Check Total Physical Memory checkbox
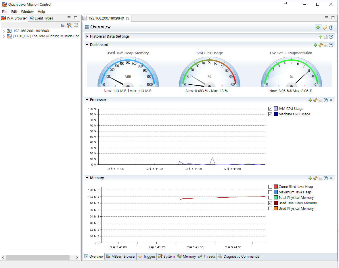The image size is (339, 268). pos(270,197)
